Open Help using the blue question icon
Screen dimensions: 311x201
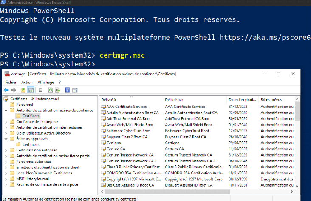(x=68, y=90)
